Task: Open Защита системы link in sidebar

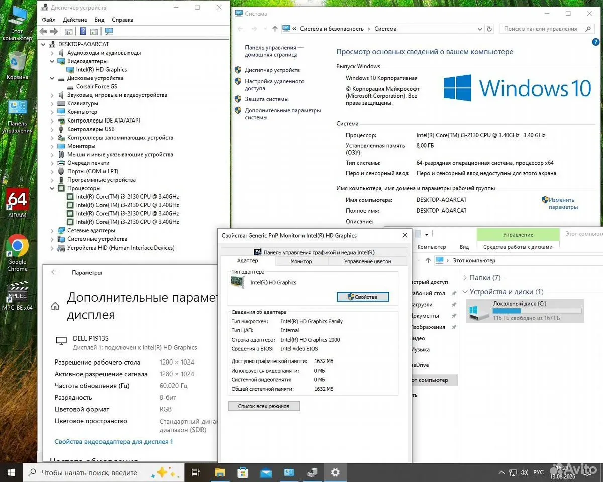Action: pos(267,99)
